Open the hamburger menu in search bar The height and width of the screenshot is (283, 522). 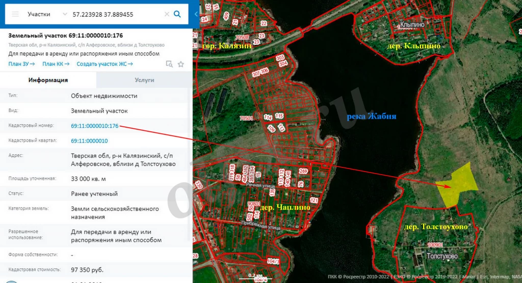point(15,14)
